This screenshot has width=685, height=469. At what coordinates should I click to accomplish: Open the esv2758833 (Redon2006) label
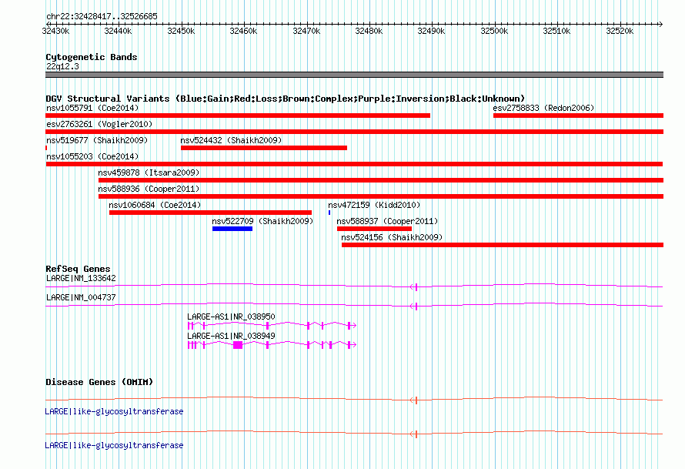(x=543, y=108)
